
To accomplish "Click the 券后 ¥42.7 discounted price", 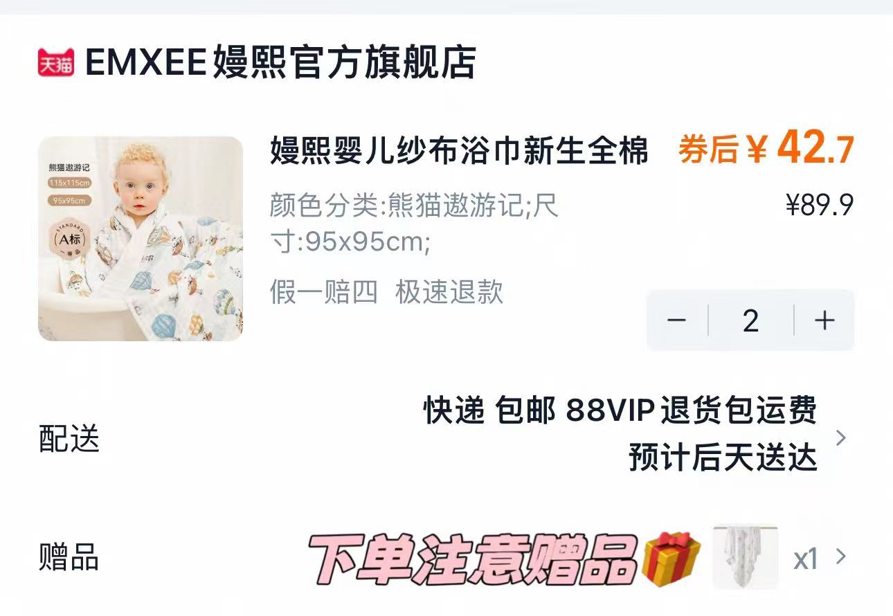I will point(766,149).
